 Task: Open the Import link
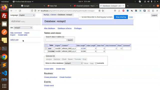click(27, 33)
